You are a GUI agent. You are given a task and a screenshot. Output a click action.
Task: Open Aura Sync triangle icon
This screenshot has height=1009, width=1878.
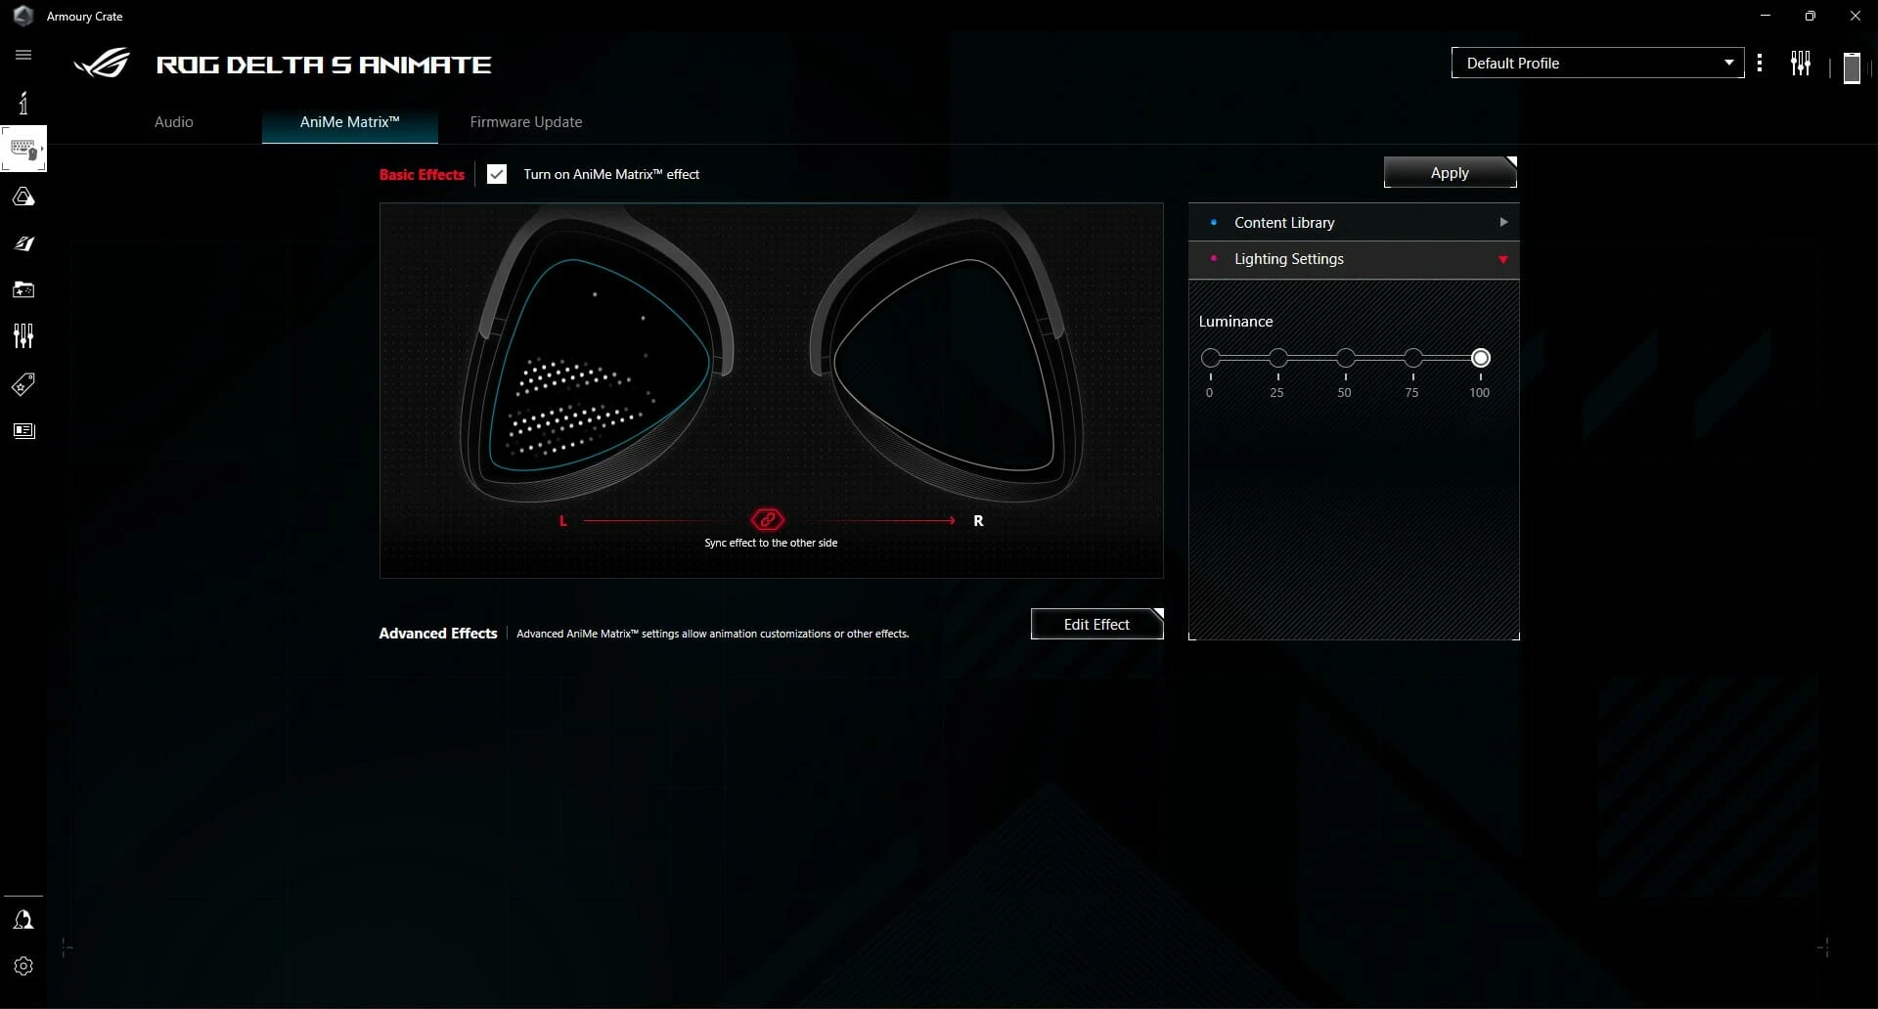tap(23, 197)
